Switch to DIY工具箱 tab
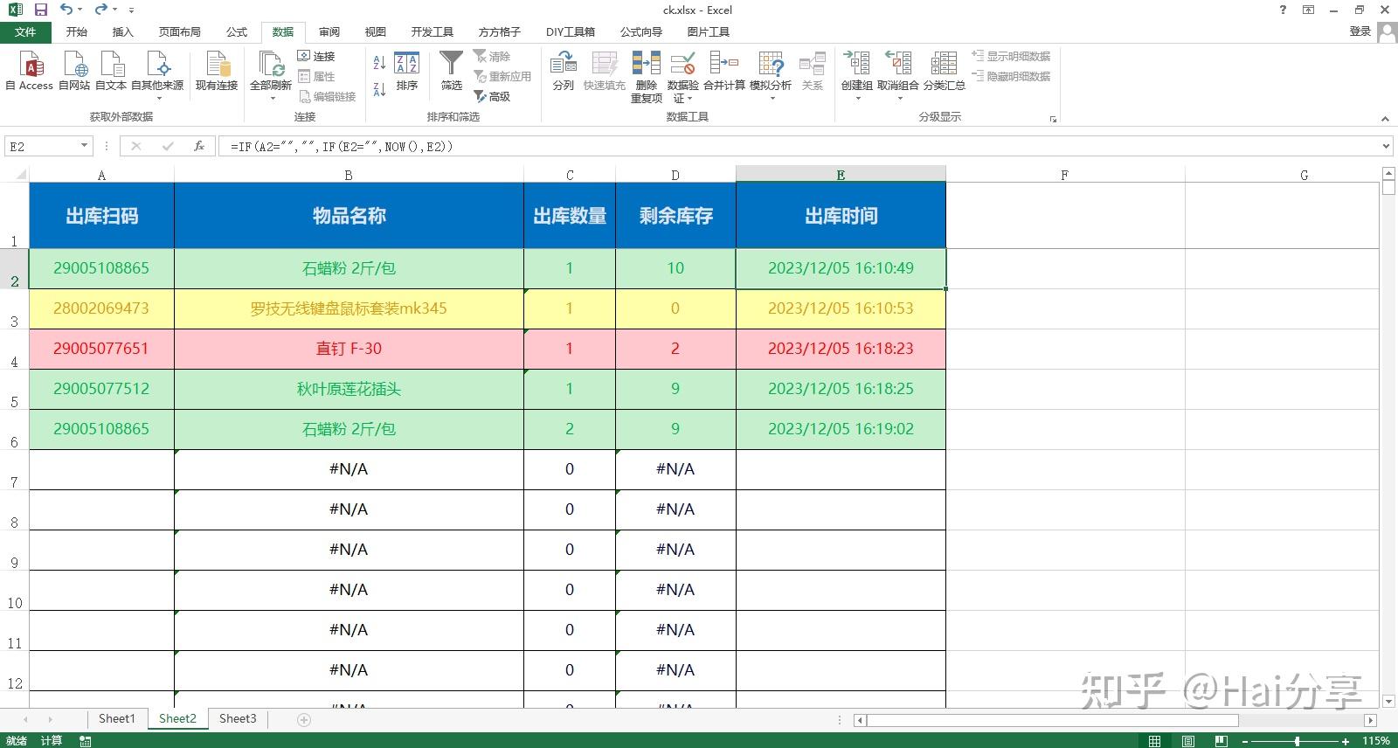 571,32
